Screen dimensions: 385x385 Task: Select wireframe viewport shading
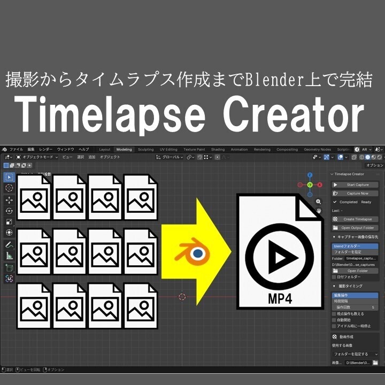point(361,157)
